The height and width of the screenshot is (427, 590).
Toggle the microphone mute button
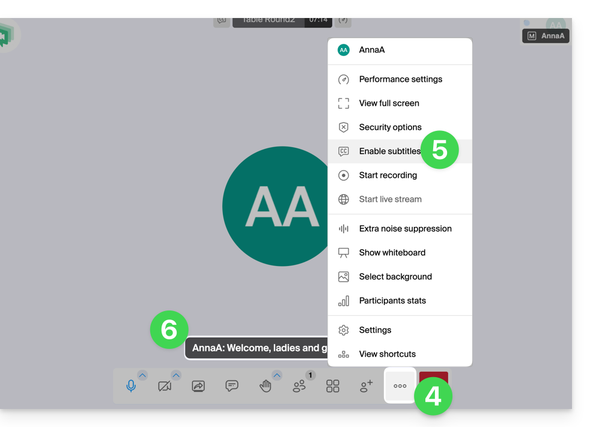click(x=131, y=386)
